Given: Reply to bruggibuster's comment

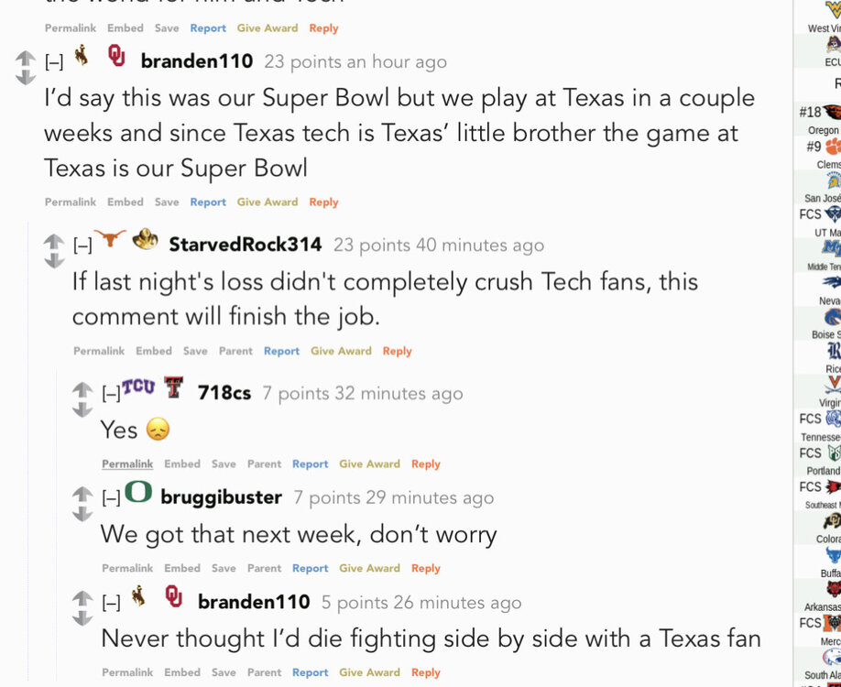Looking at the screenshot, I should 425,568.
